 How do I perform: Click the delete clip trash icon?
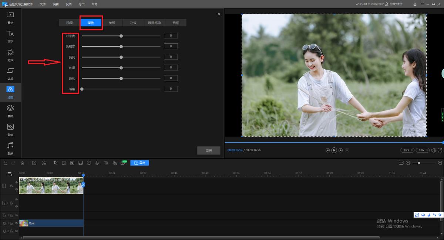pyautogui.click(x=22, y=163)
